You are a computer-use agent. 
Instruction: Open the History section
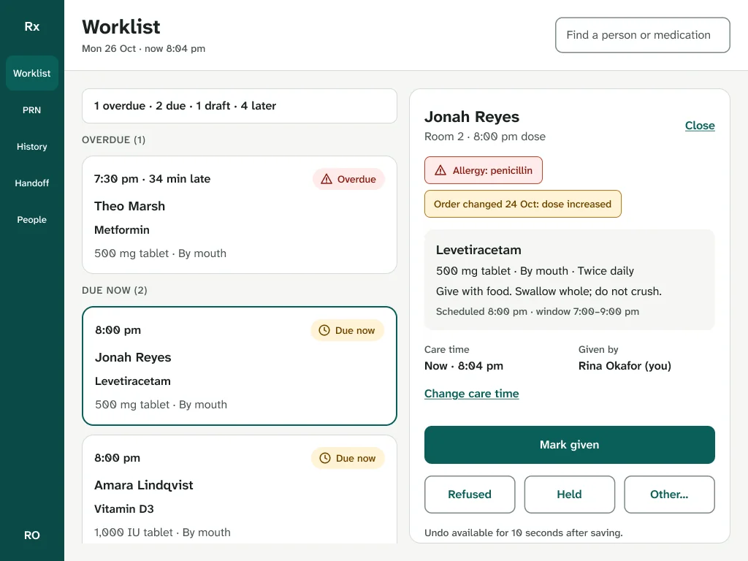(x=32, y=146)
